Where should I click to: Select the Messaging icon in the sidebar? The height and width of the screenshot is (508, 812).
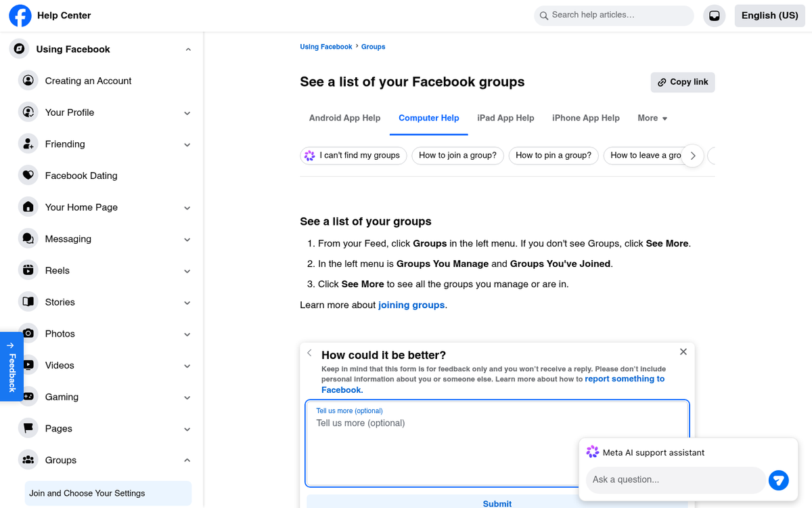pyautogui.click(x=28, y=238)
